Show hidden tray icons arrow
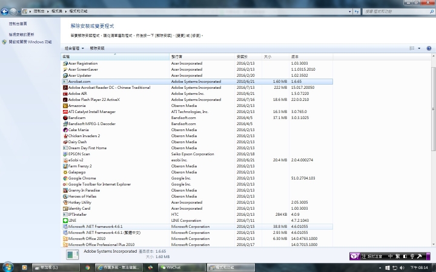 [380, 268]
